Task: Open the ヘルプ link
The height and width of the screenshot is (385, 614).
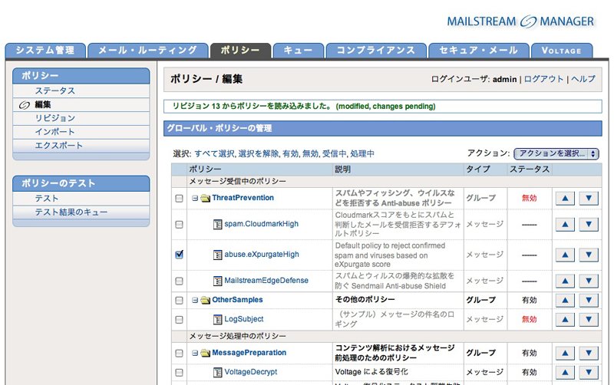Action: tap(583, 79)
